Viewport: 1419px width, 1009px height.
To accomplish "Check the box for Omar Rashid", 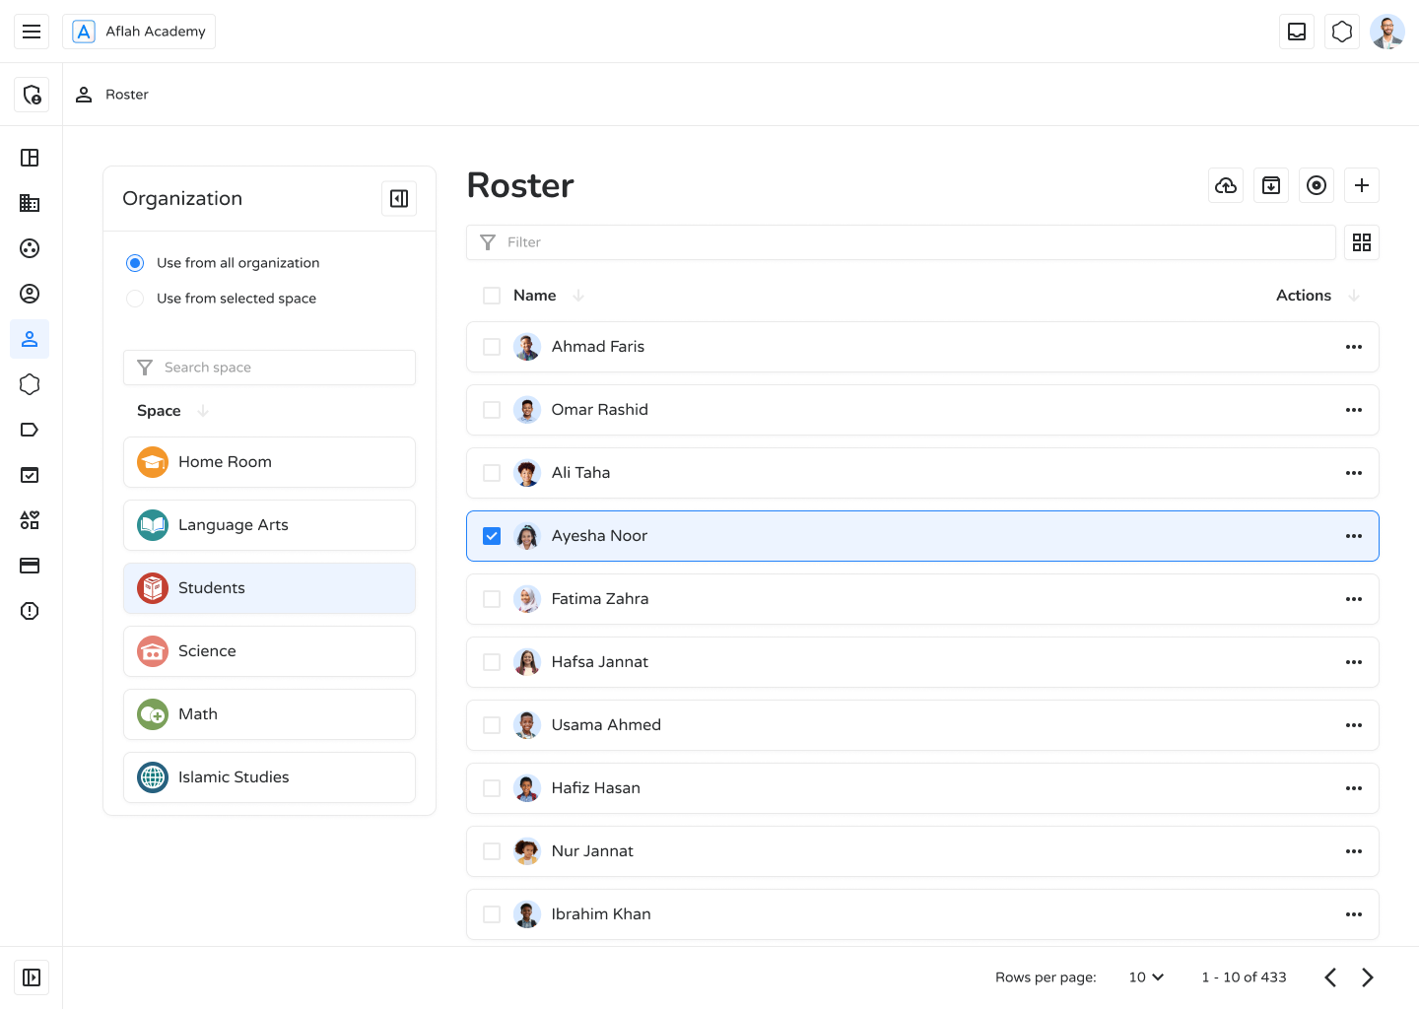I will coord(492,410).
